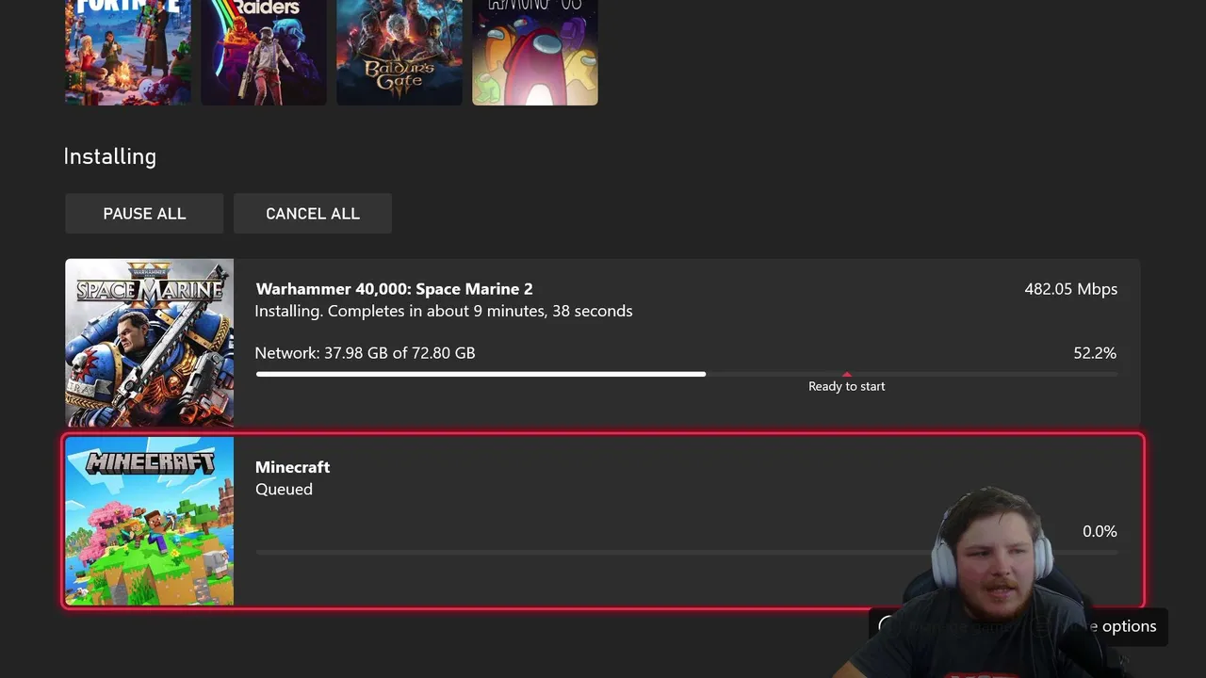The width and height of the screenshot is (1206, 678).
Task: Click the Installing section heading
Action: coord(109,156)
